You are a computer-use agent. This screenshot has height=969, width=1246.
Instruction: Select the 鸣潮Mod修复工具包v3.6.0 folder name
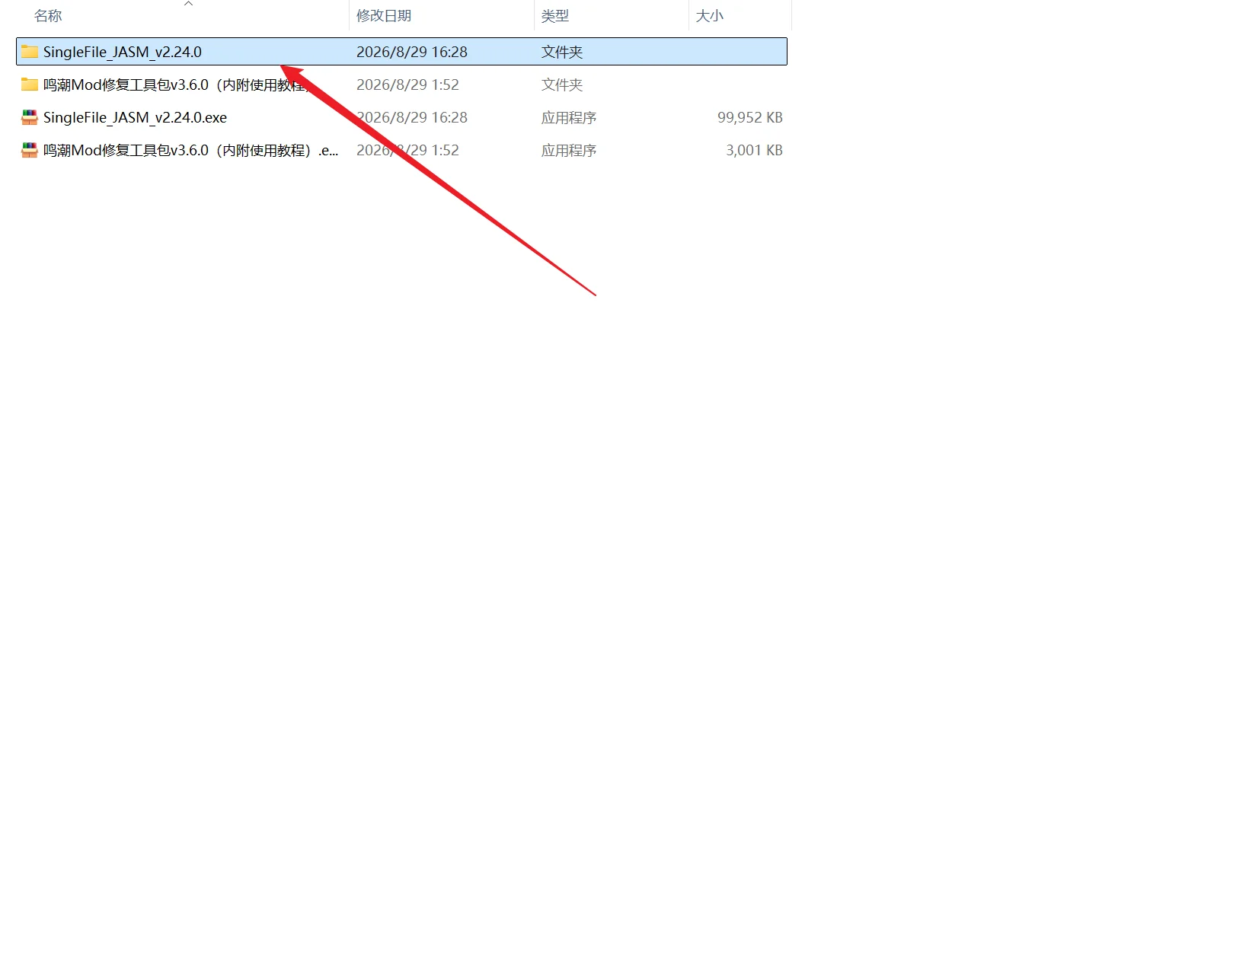(175, 84)
